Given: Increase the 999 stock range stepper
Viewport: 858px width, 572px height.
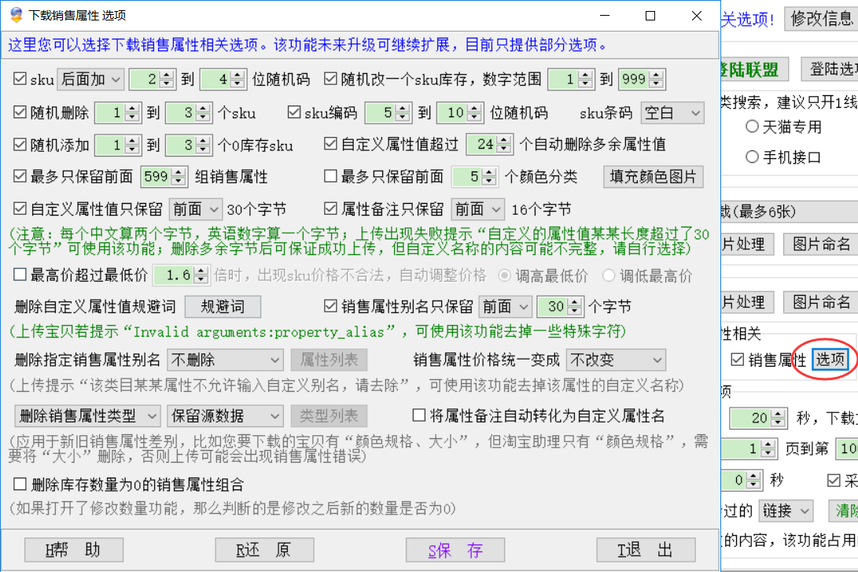Looking at the screenshot, I should [660, 75].
